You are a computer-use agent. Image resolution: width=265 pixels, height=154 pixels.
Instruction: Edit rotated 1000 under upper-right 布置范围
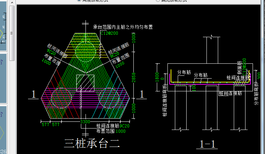120,65
